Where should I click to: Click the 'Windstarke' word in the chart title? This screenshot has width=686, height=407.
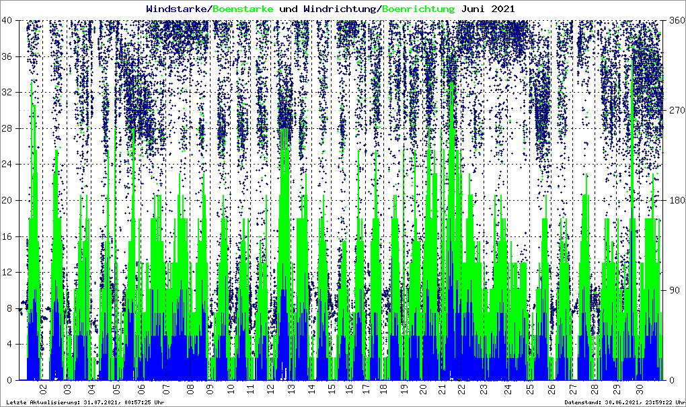pyautogui.click(x=178, y=9)
